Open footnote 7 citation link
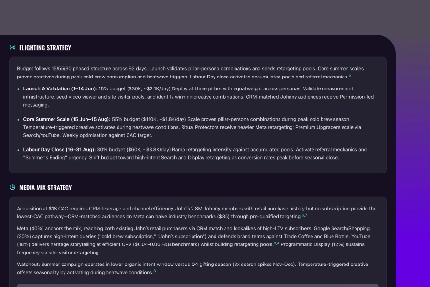This screenshot has width=430, height=287. [306, 215]
